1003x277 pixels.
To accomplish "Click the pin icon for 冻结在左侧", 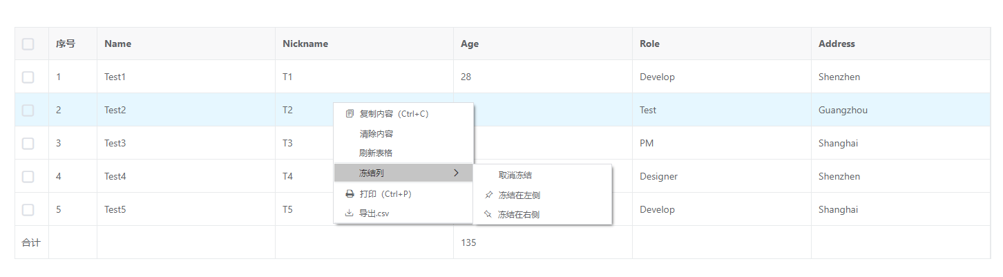I will (x=489, y=195).
